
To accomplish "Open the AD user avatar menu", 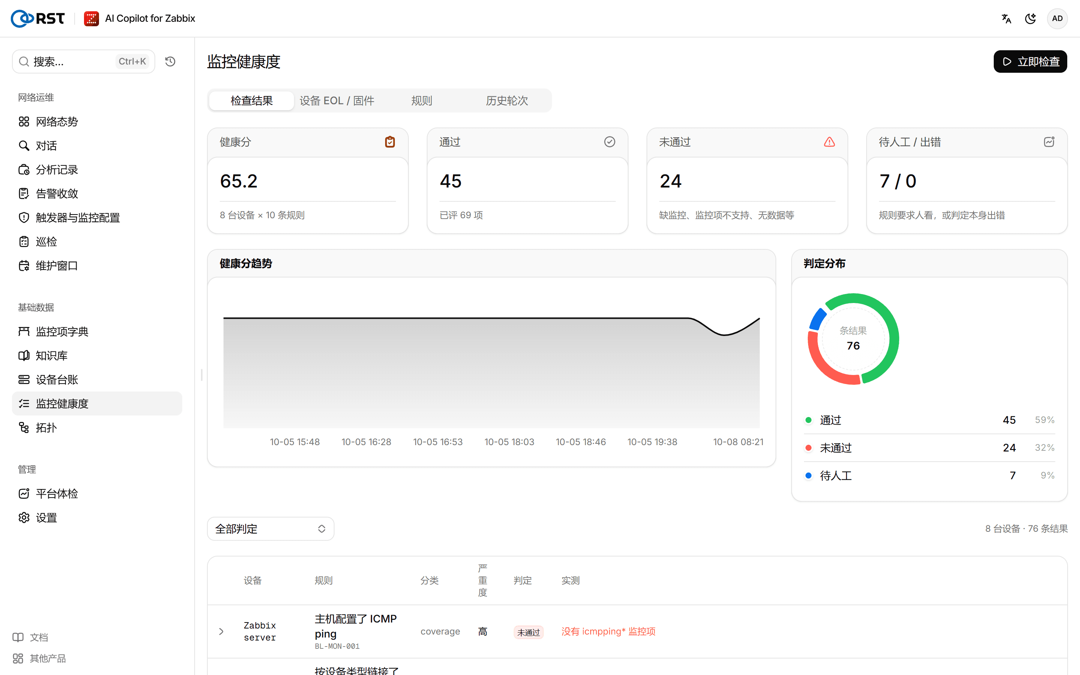I will click(1057, 18).
